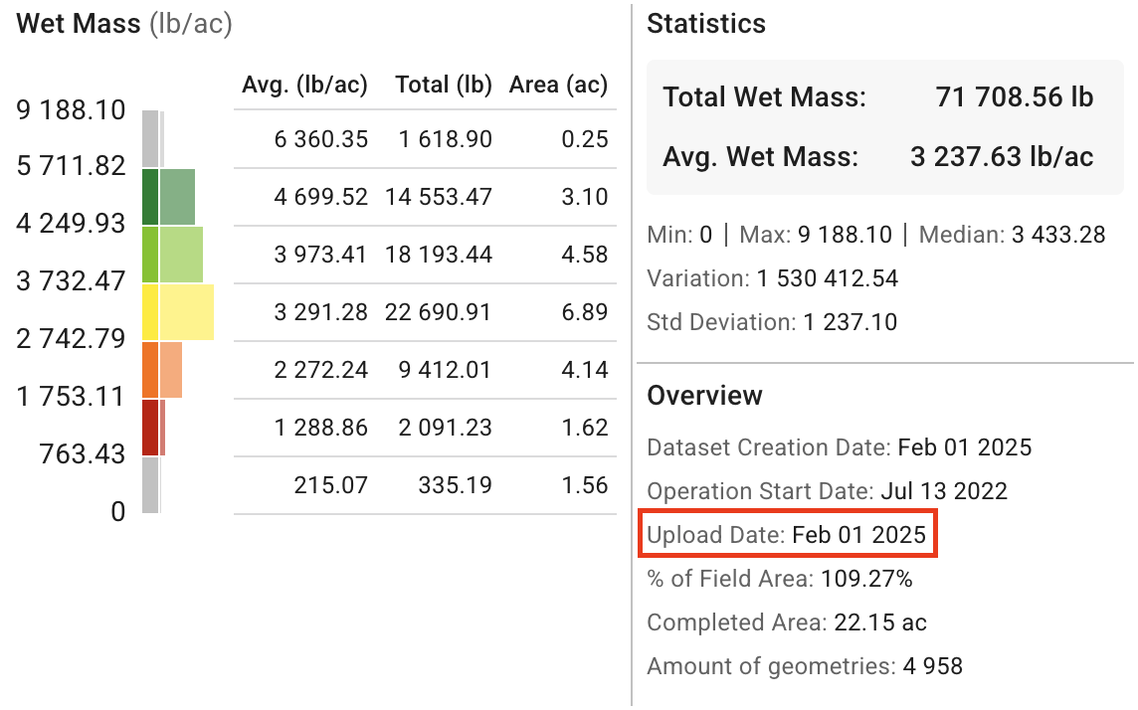Viewport: 1138px width, 710px height.
Task: Sort by the Area (ac) column header
Action: (558, 86)
